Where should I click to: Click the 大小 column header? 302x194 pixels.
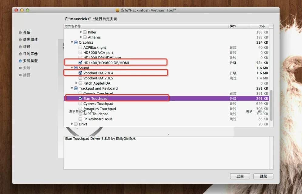click(x=260, y=26)
